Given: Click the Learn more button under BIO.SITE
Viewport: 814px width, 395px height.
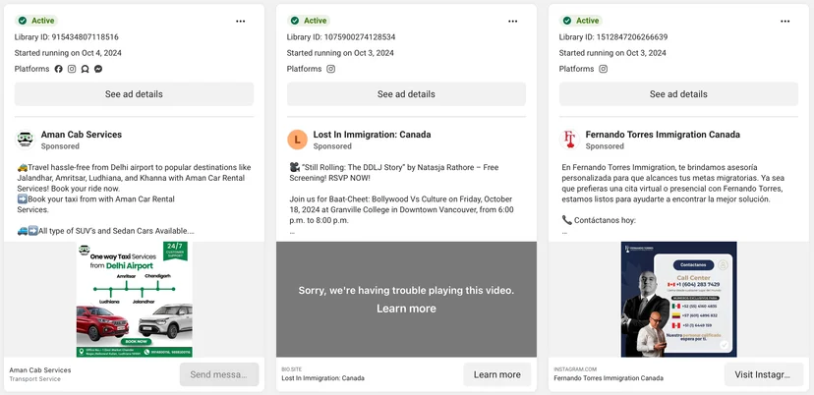Looking at the screenshot, I should point(497,374).
